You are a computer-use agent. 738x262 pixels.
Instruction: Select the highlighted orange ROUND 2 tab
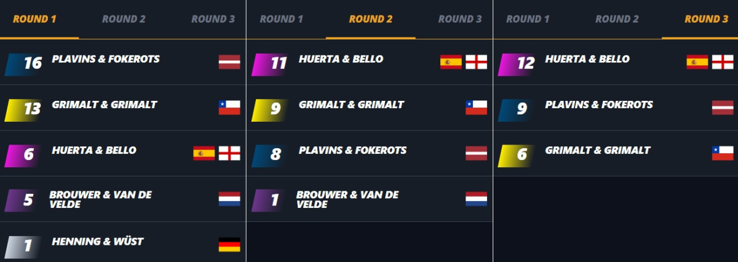(x=371, y=19)
